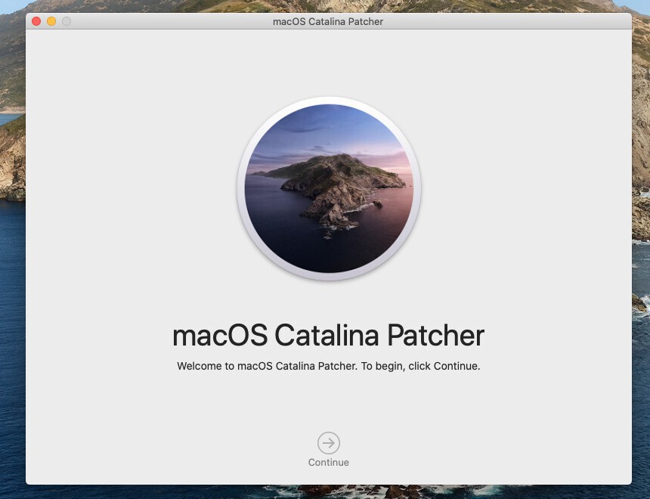Viewport: 650px width, 499px height.
Task: Click the window title 'macOS Catalina Patcher'
Action: click(328, 22)
